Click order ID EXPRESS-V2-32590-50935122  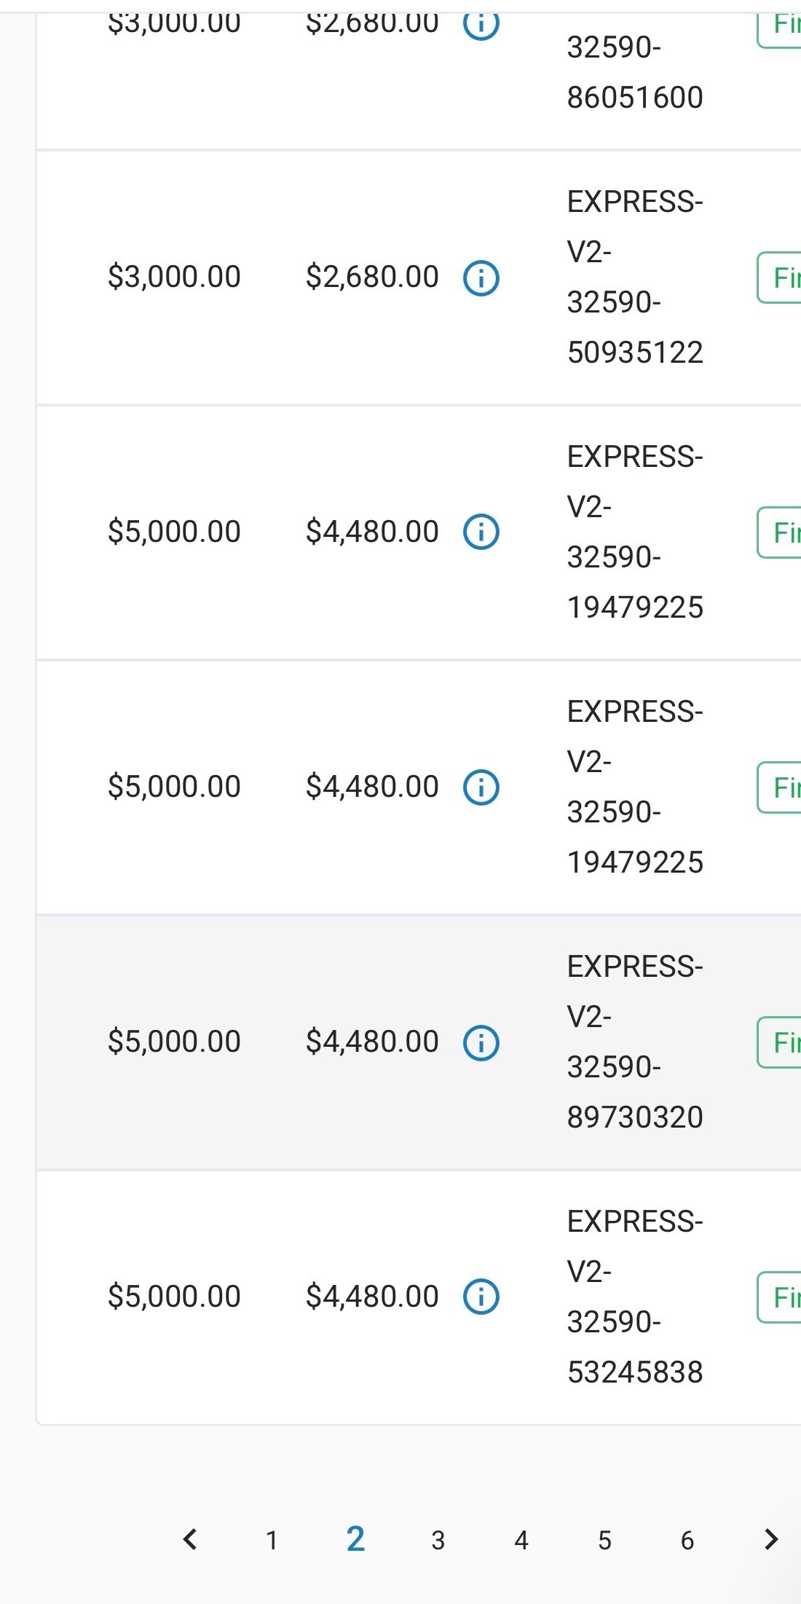[634, 278]
